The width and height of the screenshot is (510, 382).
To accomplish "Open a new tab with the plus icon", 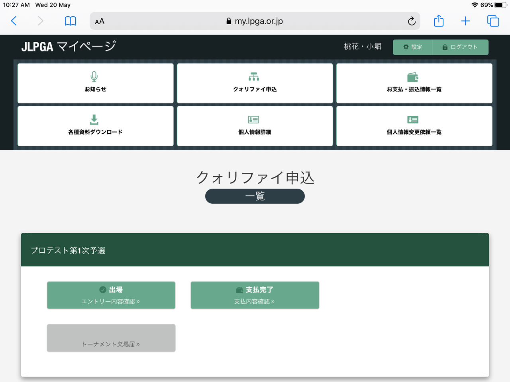I will coord(465,21).
